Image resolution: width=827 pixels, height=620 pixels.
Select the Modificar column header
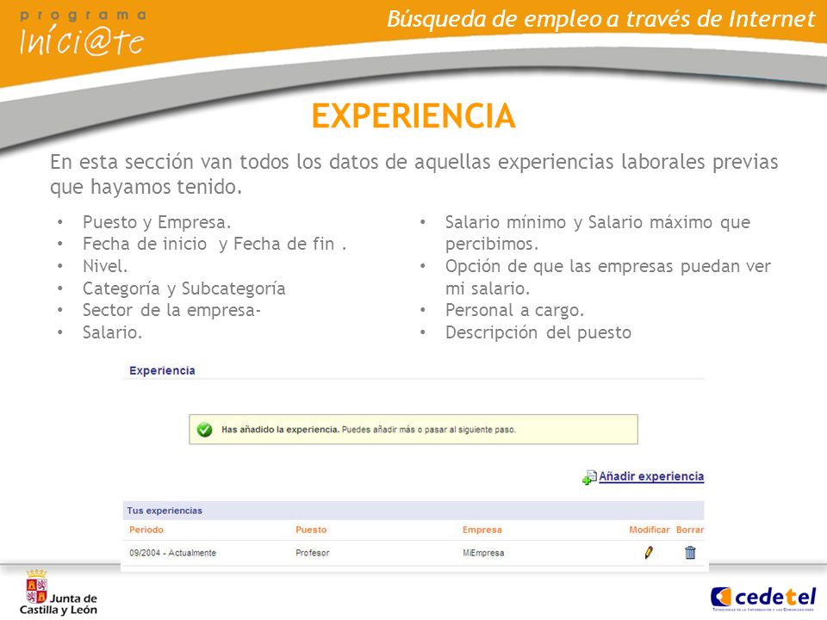(x=650, y=530)
